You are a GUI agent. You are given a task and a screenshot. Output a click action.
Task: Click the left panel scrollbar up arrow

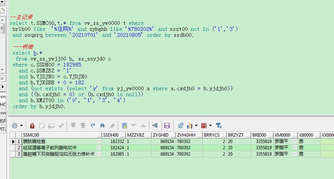point(2,20)
